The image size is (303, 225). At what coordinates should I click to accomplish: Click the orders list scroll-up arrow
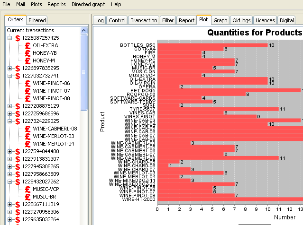(84, 30)
